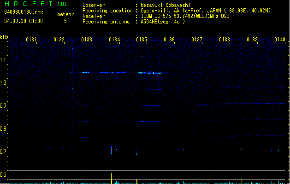Click time marker 0131
Viewport: 290px width, 184px height.
(31, 40)
